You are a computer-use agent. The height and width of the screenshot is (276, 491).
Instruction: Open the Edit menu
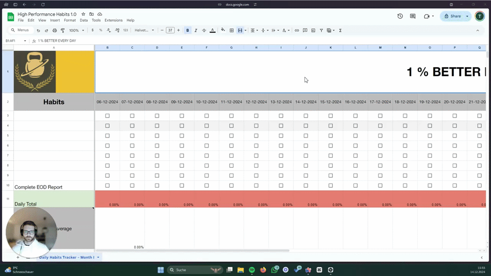31,20
